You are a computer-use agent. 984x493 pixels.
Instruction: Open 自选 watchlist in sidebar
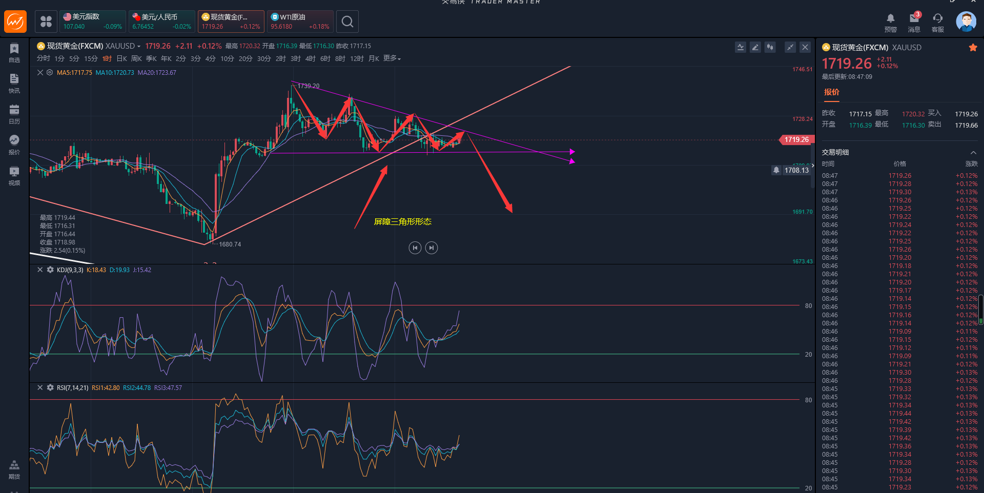(x=14, y=53)
